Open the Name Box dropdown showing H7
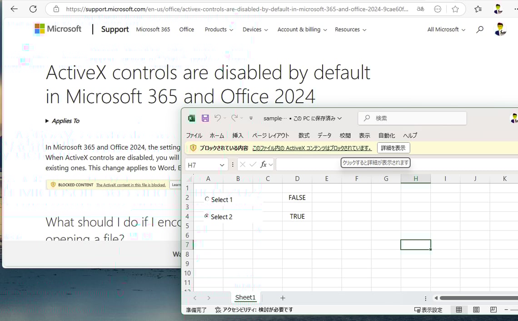 [221, 165]
